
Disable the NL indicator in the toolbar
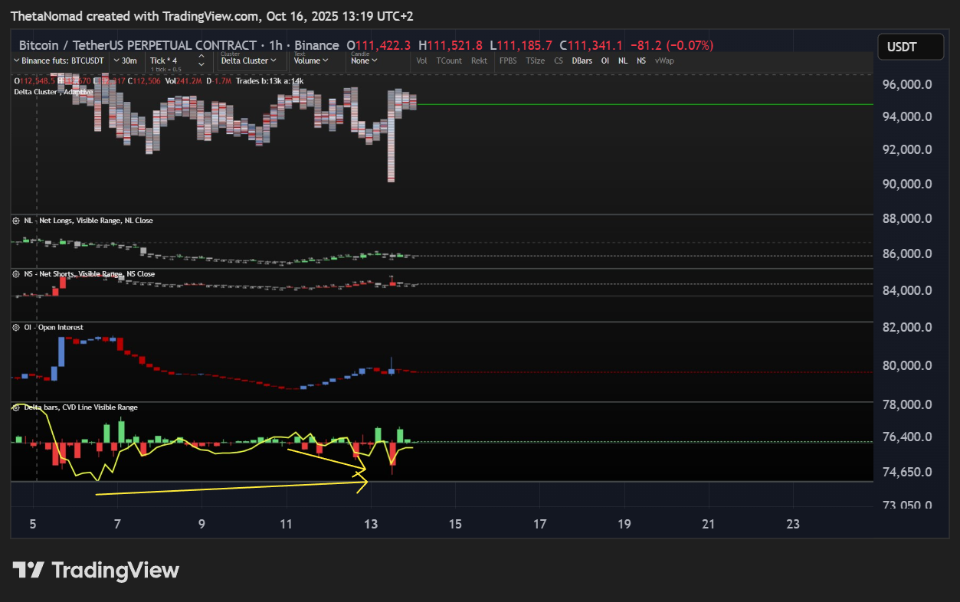pyautogui.click(x=623, y=61)
